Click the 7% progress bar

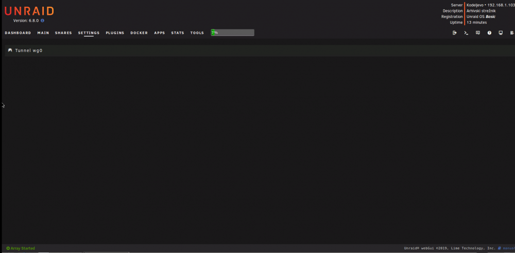tap(232, 33)
